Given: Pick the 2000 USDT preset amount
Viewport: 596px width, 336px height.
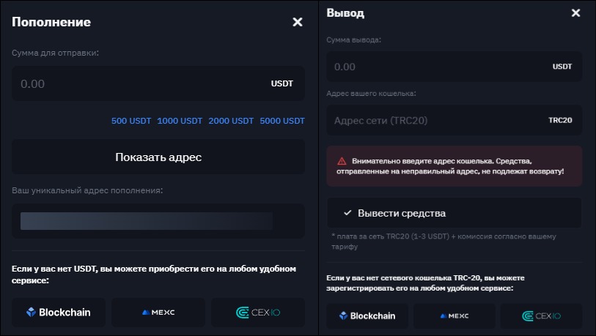Looking at the screenshot, I should coord(231,121).
